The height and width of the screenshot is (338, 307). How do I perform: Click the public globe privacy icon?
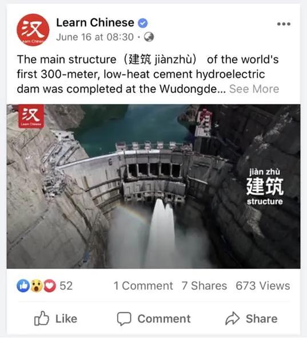pos(149,37)
